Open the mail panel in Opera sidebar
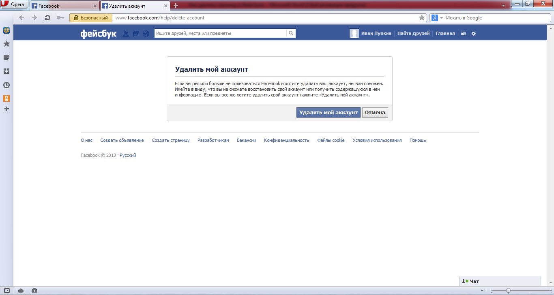Image resolution: width=554 pixels, height=295 pixels. click(6, 30)
